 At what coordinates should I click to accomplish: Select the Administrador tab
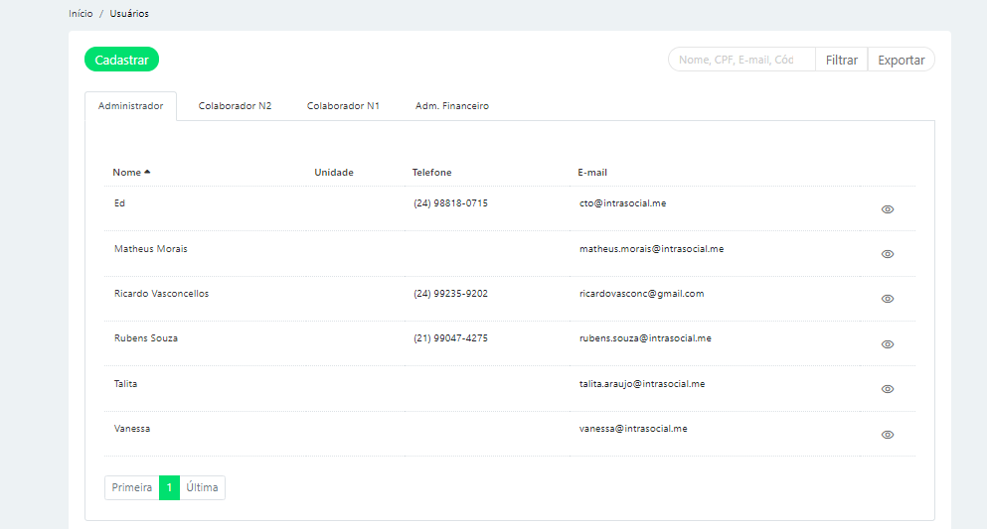[x=130, y=106]
